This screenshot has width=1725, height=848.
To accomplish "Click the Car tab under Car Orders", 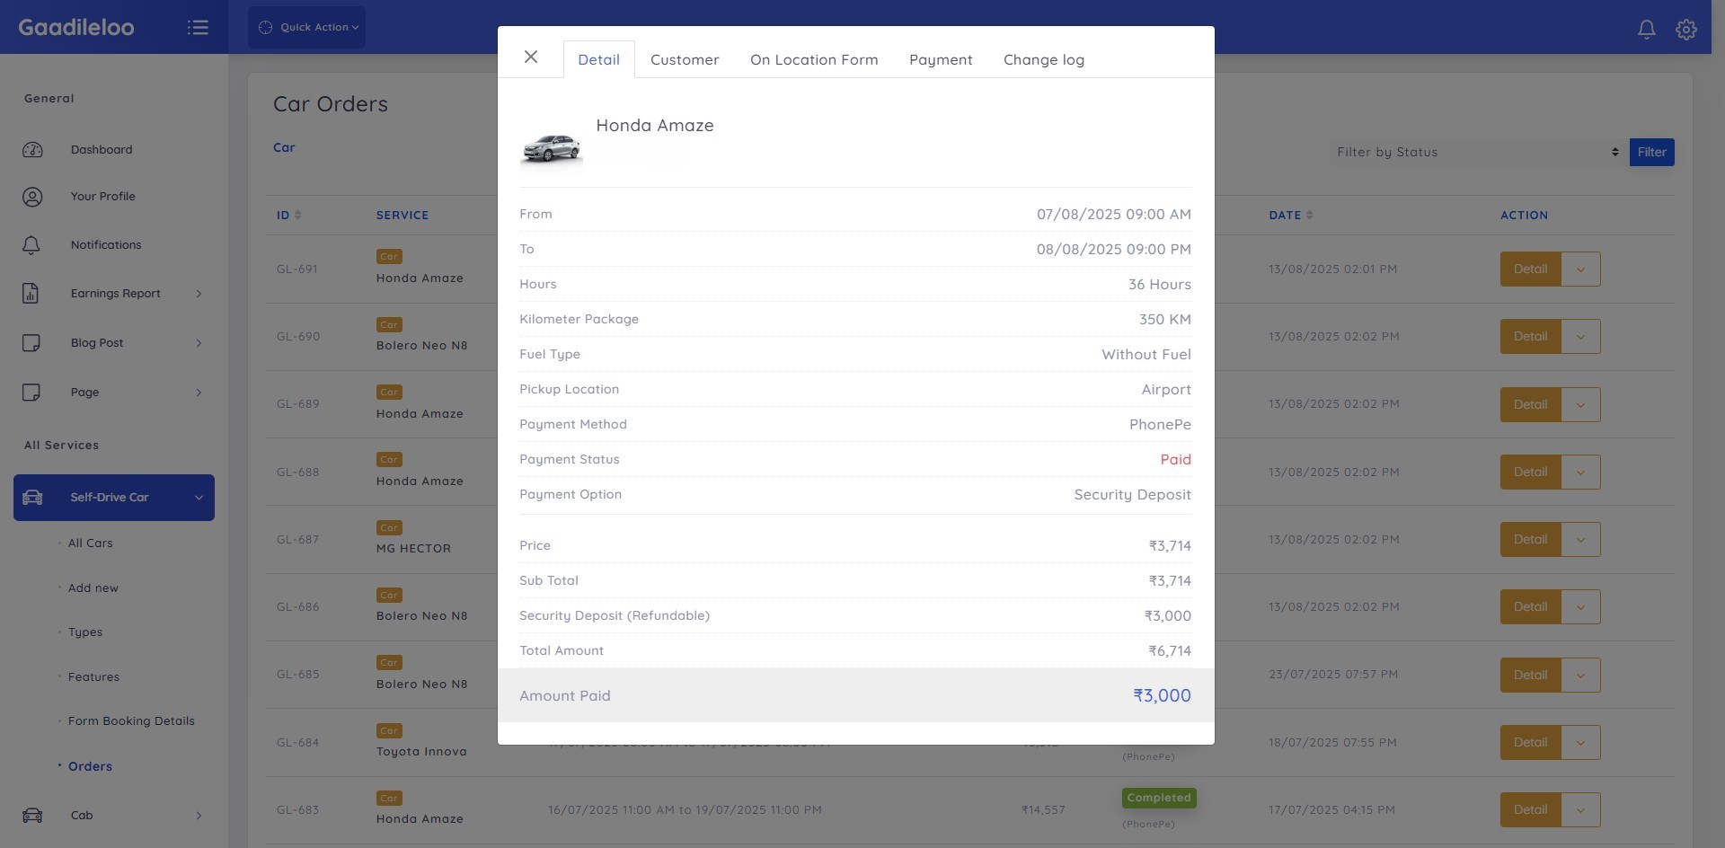I will pyautogui.click(x=284, y=147).
